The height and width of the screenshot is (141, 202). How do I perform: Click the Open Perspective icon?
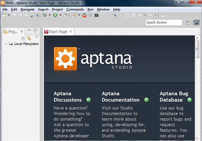(188, 23)
